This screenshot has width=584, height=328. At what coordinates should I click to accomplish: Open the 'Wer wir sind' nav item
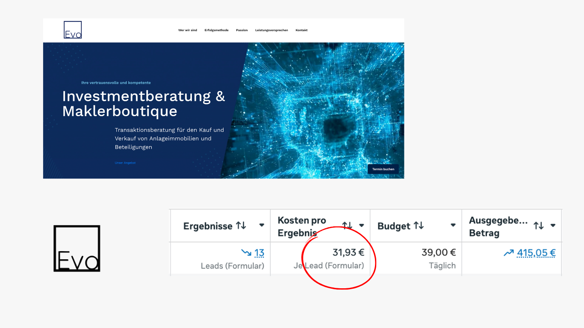[x=188, y=30]
